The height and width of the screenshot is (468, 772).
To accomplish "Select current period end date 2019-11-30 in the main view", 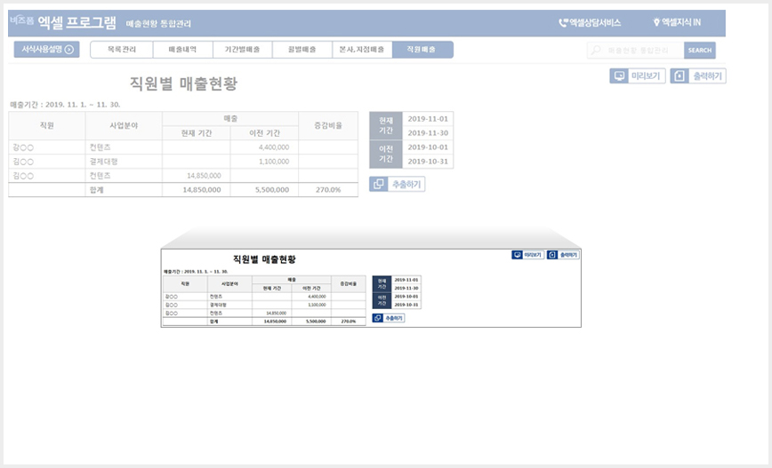I will point(428,132).
